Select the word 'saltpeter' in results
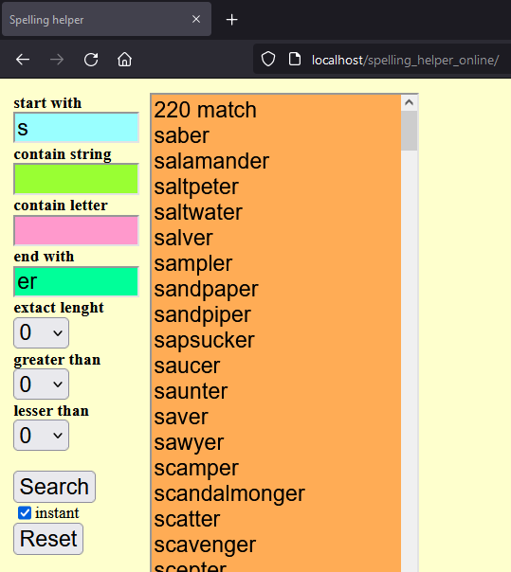511x572 pixels. tap(196, 187)
